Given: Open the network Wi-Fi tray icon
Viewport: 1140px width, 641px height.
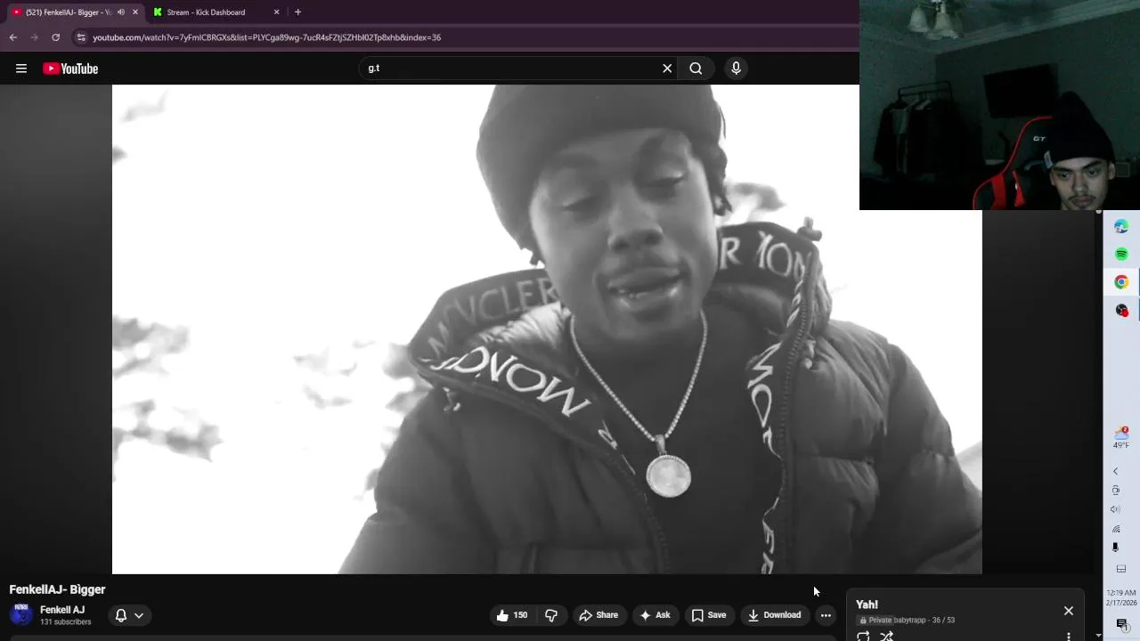Looking at the screenshot, I should (x=1116, y=529).
